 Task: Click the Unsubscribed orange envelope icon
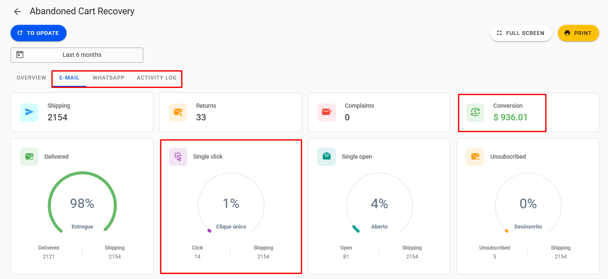tap(475, 157)
